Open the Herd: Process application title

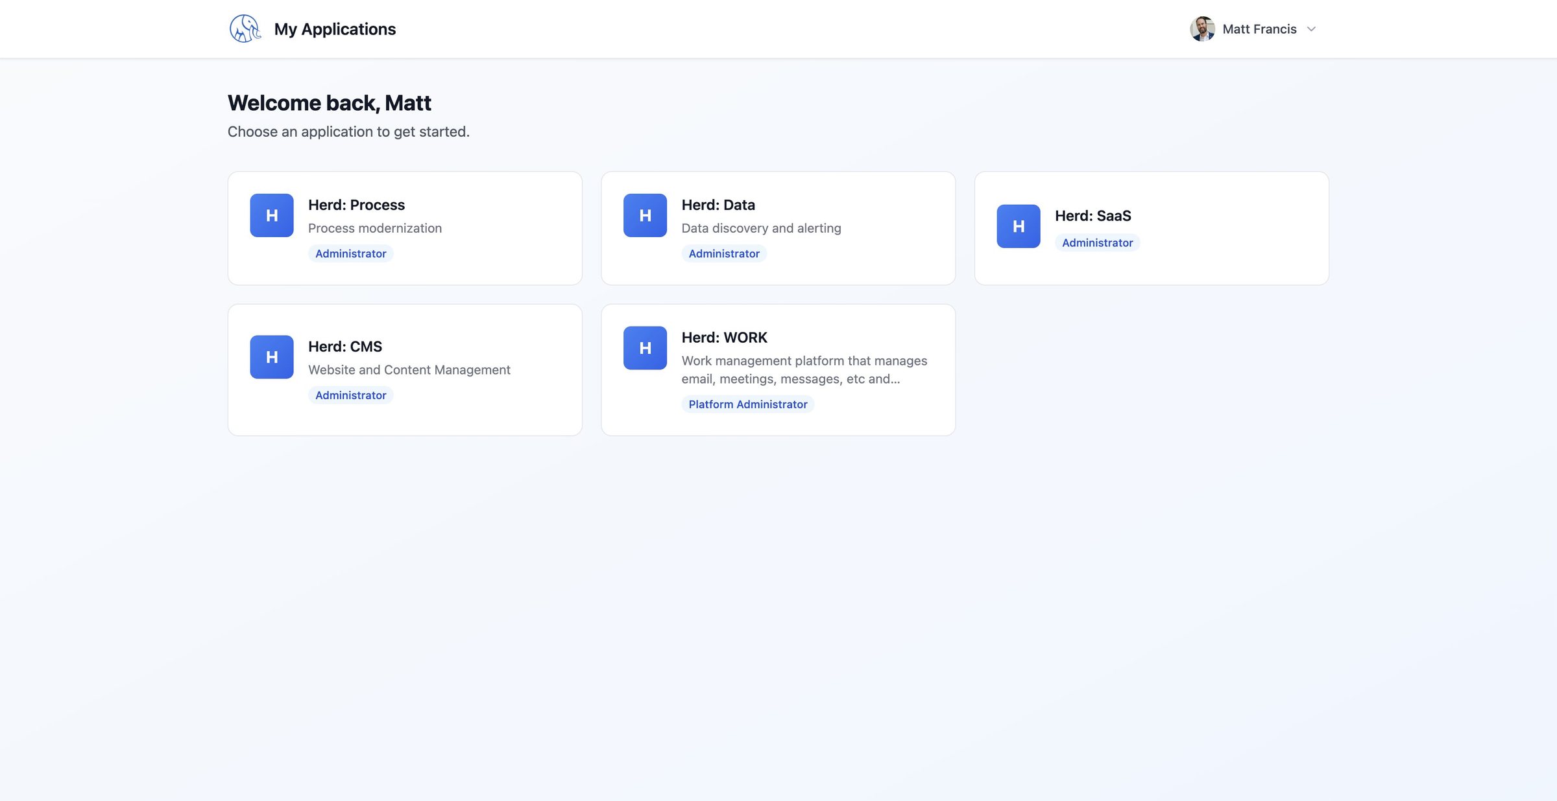point(356,205)
